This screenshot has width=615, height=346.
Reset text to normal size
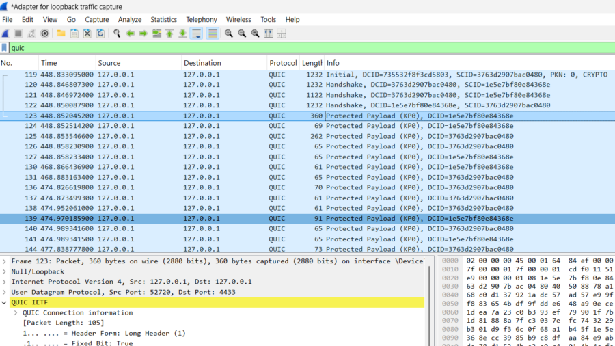[x=256, y=34]
